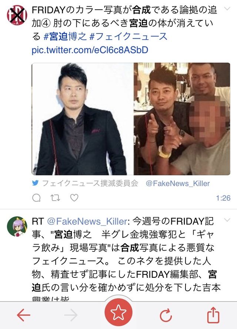
Task: Reload page with the refresh icon
Action: click(x=166, y=315)
